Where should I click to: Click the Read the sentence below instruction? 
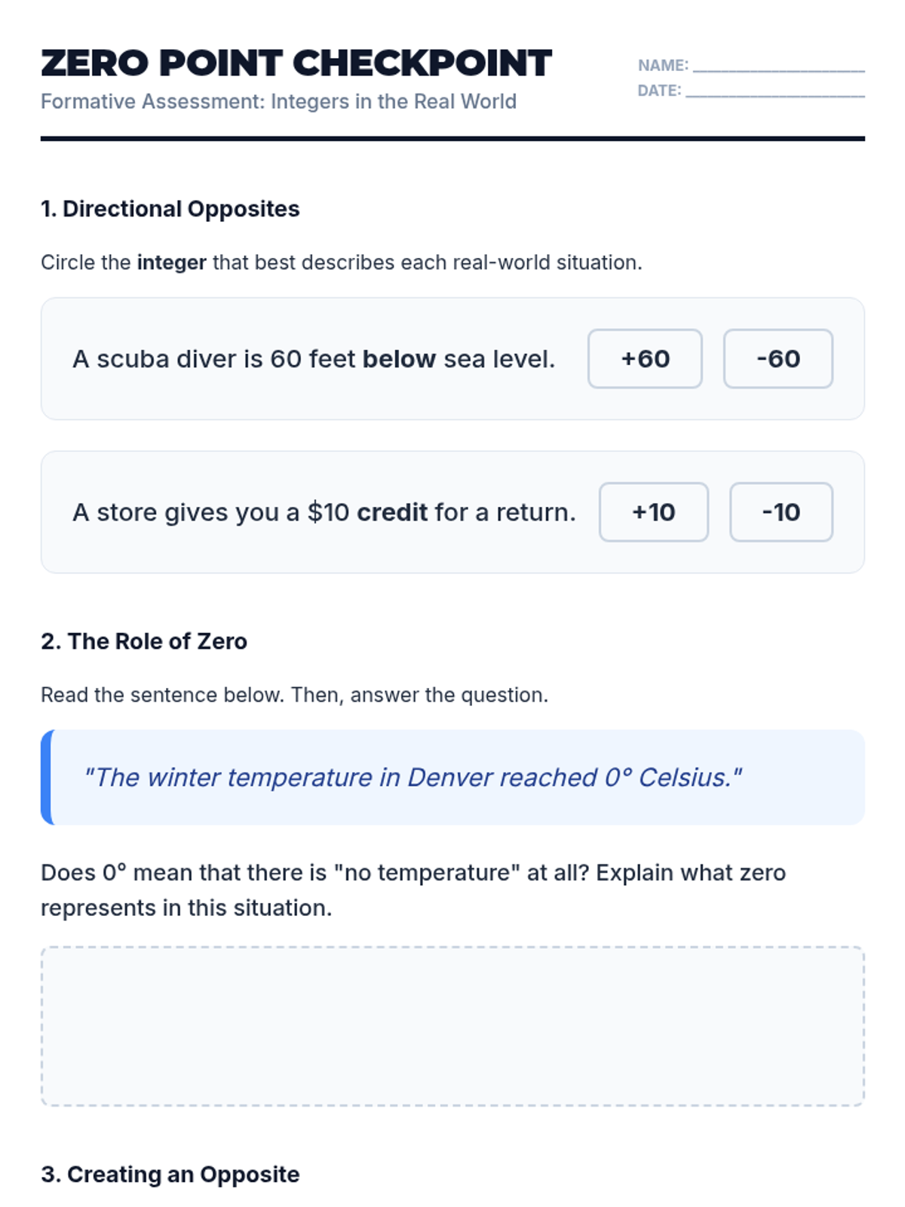pyautogui.click(x=294, y=695)
